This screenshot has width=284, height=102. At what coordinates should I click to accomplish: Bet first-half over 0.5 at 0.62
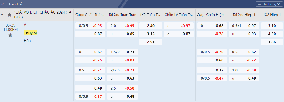click(x=244, y=52)
